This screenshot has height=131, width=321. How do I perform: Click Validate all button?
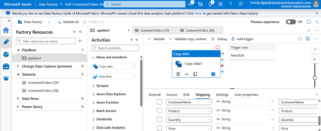68,22
